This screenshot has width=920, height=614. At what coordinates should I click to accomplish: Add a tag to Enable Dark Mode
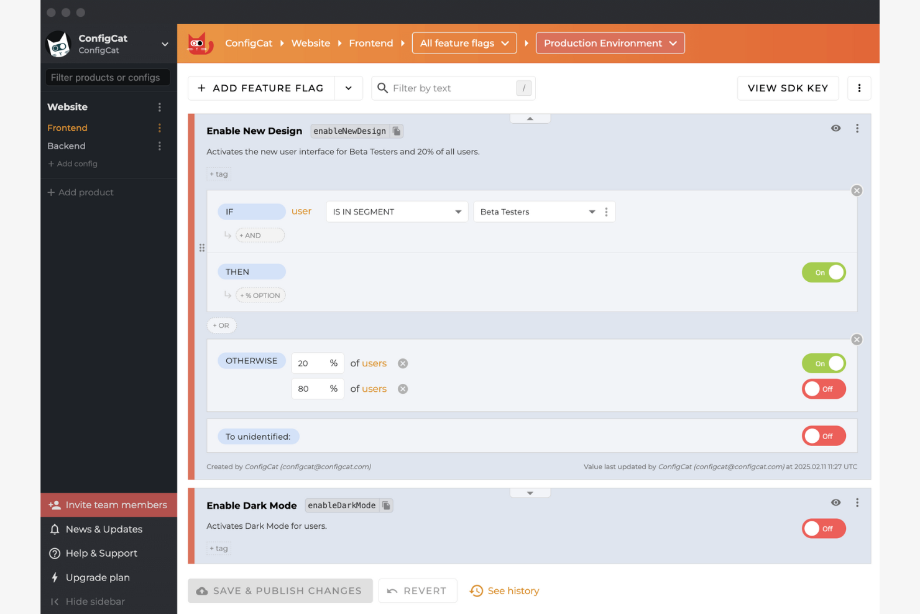coord(219,549)
